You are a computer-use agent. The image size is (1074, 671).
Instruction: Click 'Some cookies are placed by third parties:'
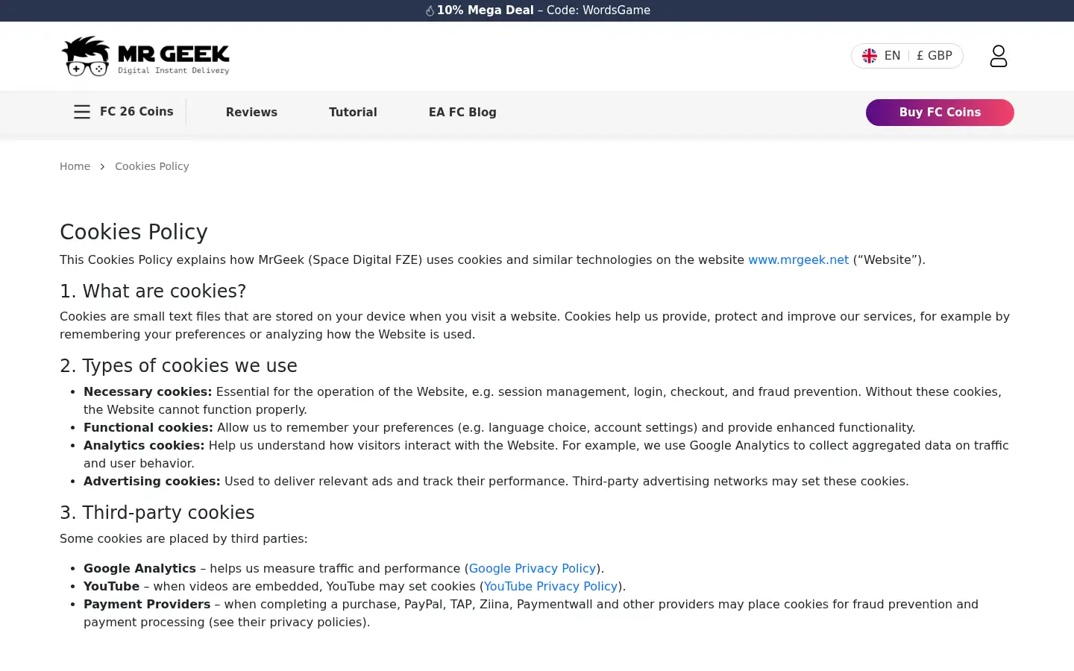(183, 538)
